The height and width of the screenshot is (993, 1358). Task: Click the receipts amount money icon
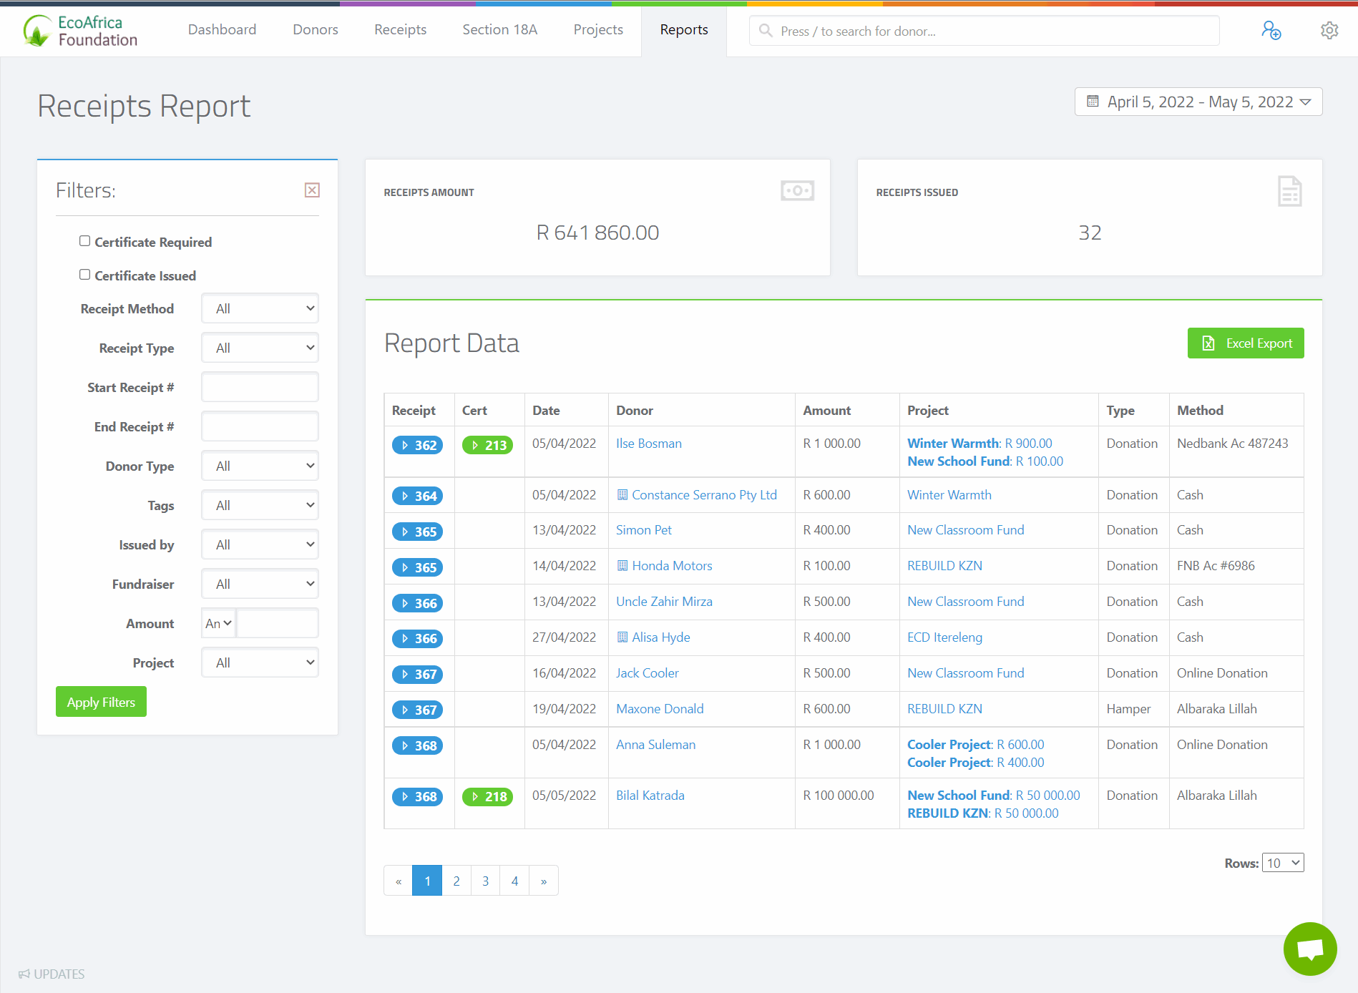pyautogui.click(x=797, y=191)
